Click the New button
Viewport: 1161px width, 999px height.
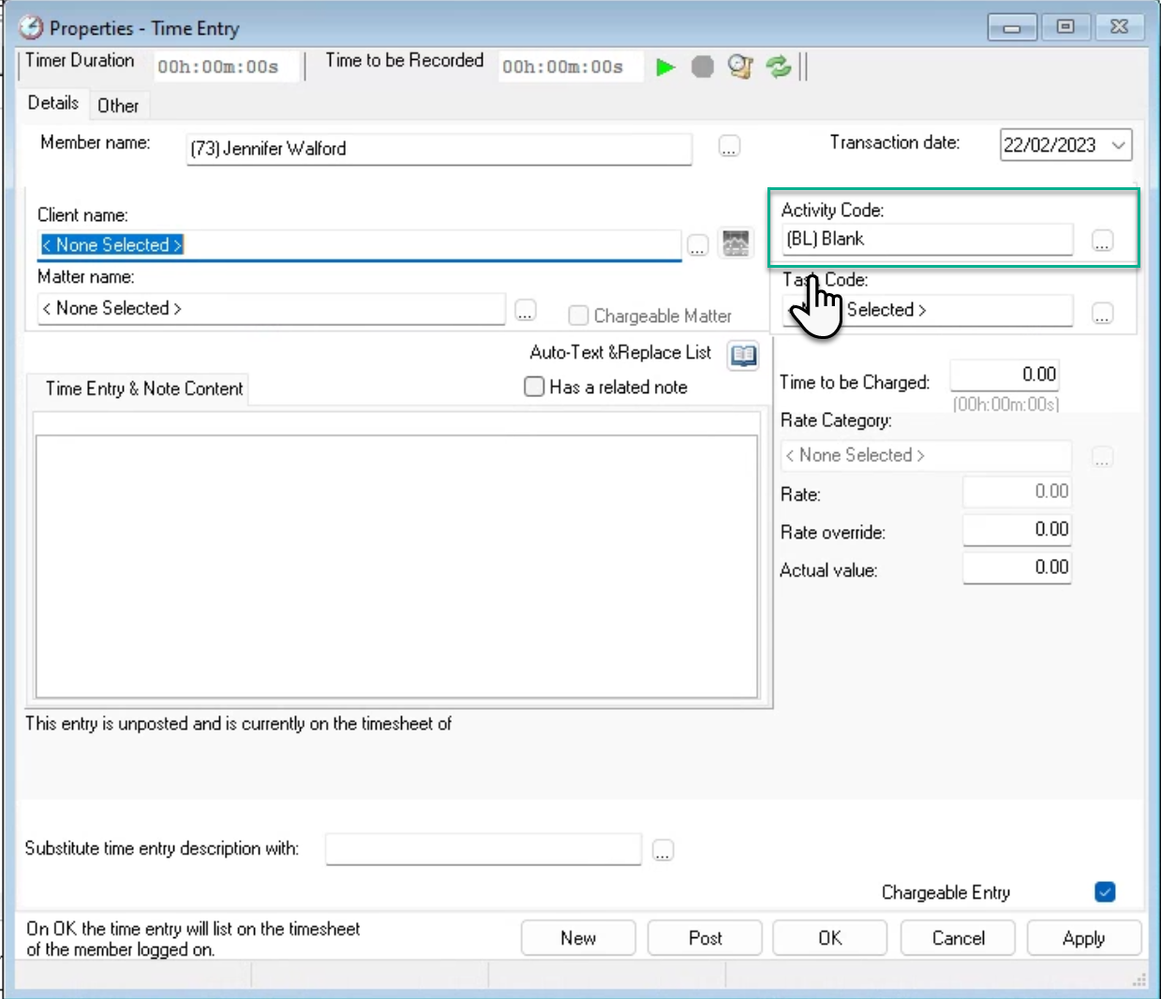click(x=578, y=938)
